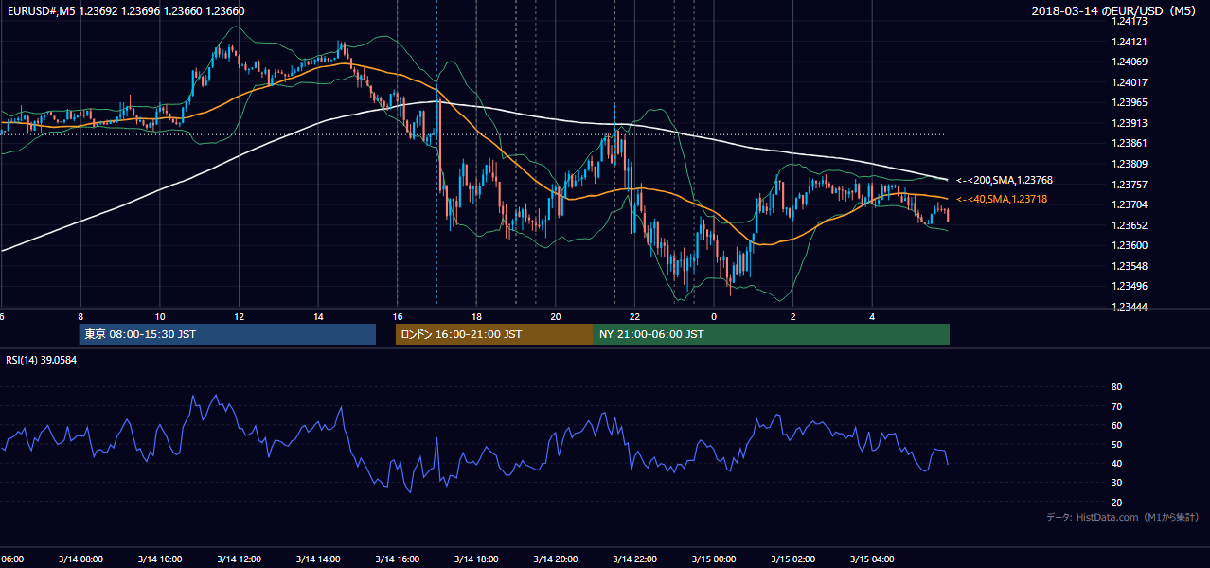The width and height of the screenshot is (1210, 568).
Task: Click price axis label 1.23600
Action: click(x=1130, y=245)
